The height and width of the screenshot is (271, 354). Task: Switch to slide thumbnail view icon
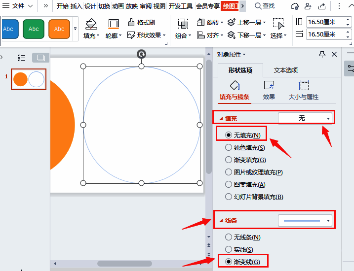pos(40,58)
